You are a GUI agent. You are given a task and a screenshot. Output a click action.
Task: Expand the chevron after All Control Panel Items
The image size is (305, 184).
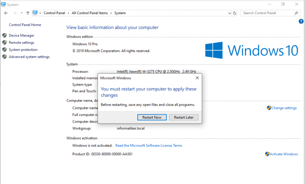(x=111, y=13)
